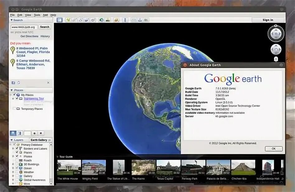Collapse the Tour Guide strip triangle
Viewport: 295px width, 192px height.
click(x=58, y=157)
